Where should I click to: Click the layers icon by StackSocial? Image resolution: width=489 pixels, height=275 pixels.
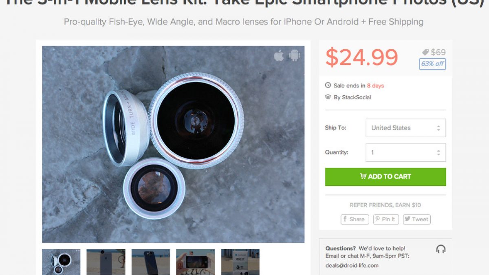328,97
